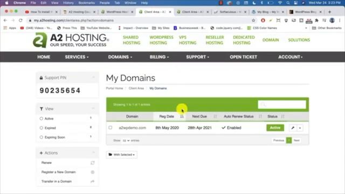This screenshot has height=194, width=345.
Task: Sort by Status column arrows
Action: pyautogui.click(x=282, y=116)
